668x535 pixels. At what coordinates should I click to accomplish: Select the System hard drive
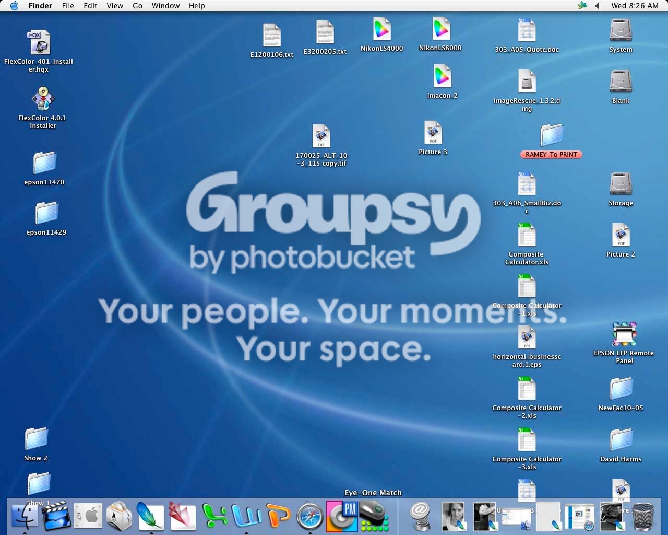pos(621,30)
